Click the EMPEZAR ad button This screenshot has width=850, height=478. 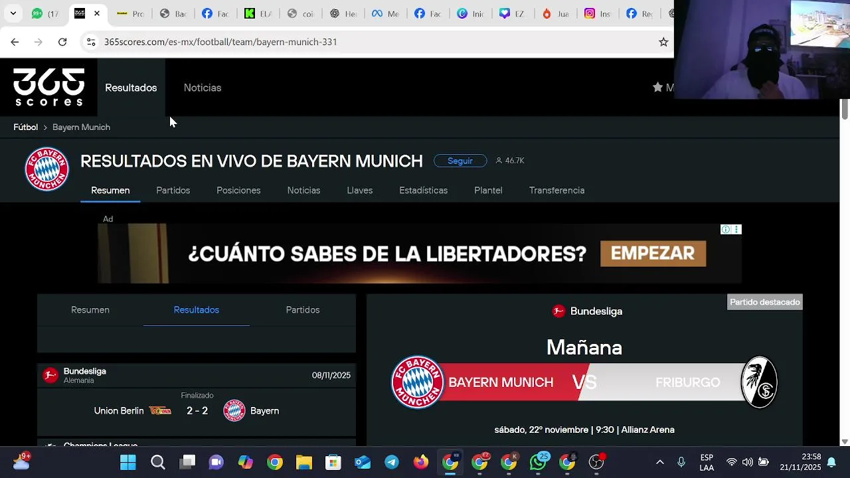(x=653, y=254)
